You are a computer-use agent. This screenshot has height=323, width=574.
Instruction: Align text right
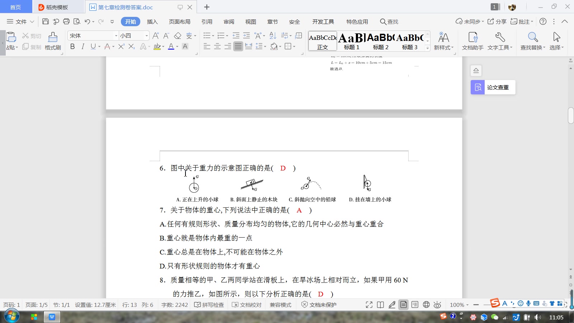(x=227, y=46)
